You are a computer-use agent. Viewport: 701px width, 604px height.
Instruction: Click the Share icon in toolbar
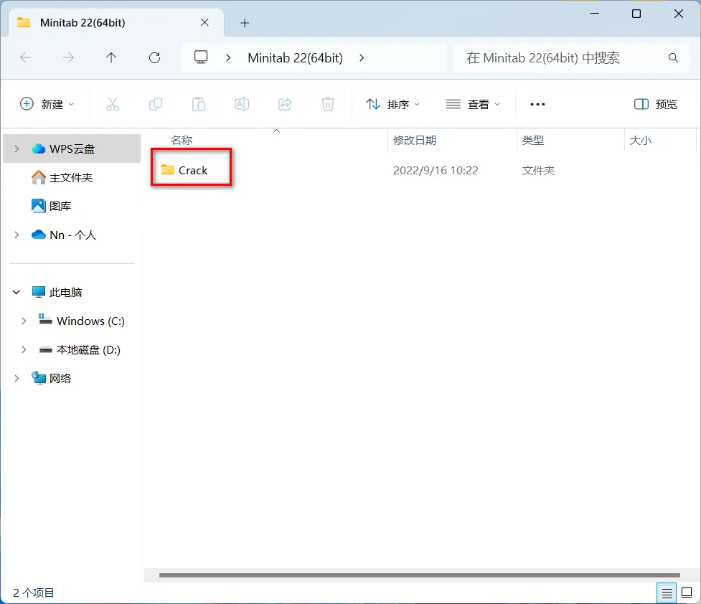coord(285,104)
